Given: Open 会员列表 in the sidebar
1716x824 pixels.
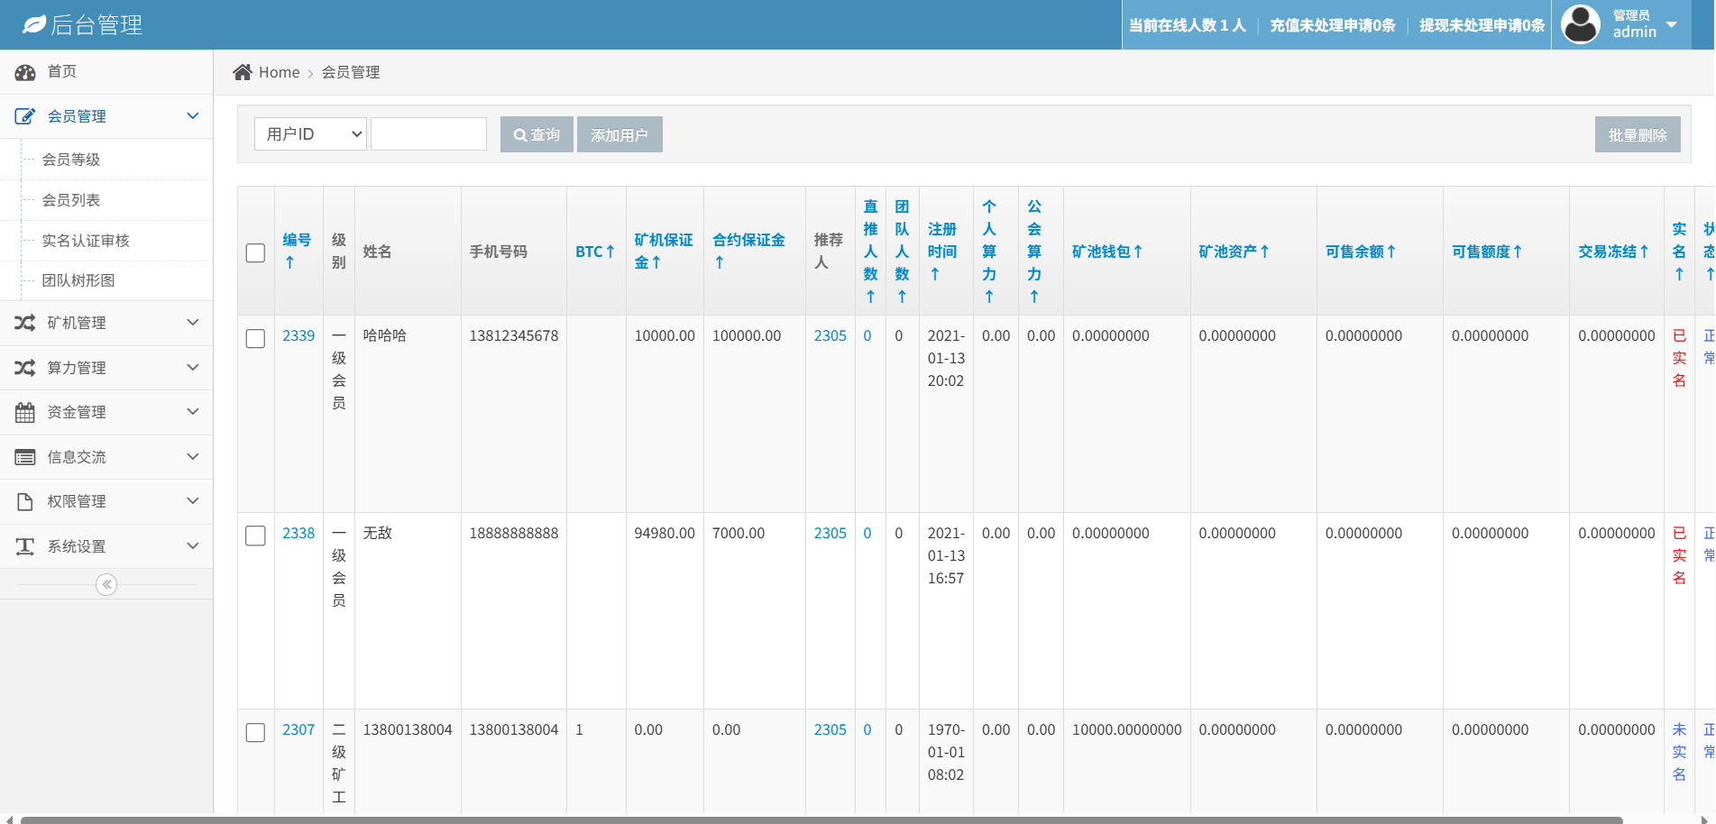Looking at the screenshot, I should click(x=71, y=200).
